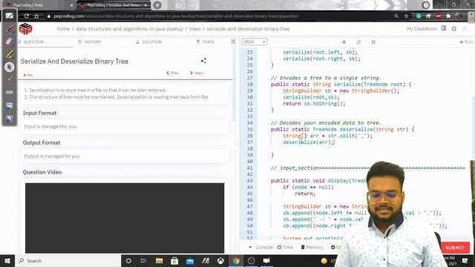Toggle the theme circle icon in header
This screenshot has width=475, height=267.
pyautogui.click(x=453, y=29)
